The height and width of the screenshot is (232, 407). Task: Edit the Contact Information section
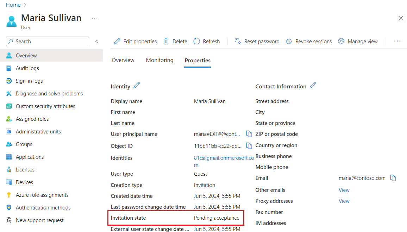pyautogui.click(x=313, y=85)
